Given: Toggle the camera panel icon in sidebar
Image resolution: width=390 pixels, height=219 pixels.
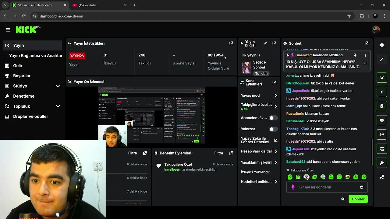Looking at the screenshot, I should coord(382,149).
